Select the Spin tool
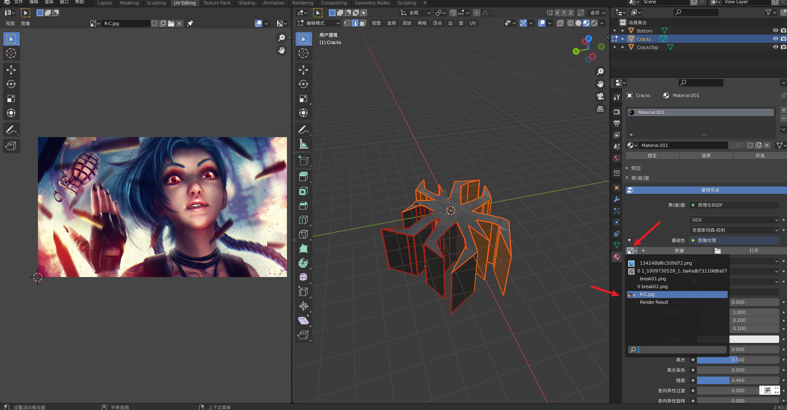 (x=303, y=263)
